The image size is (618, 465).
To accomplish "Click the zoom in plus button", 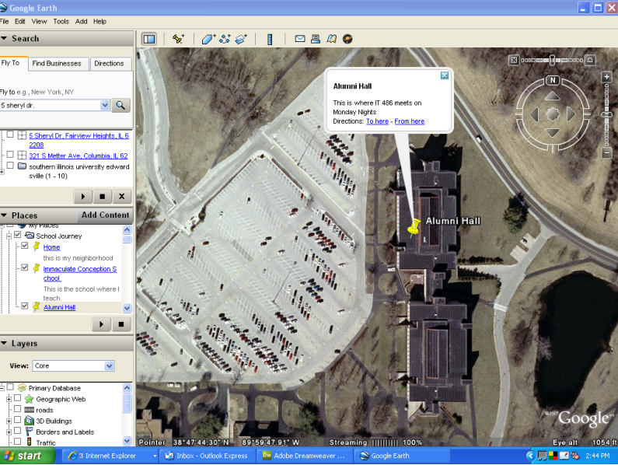I will pos(606,77).
